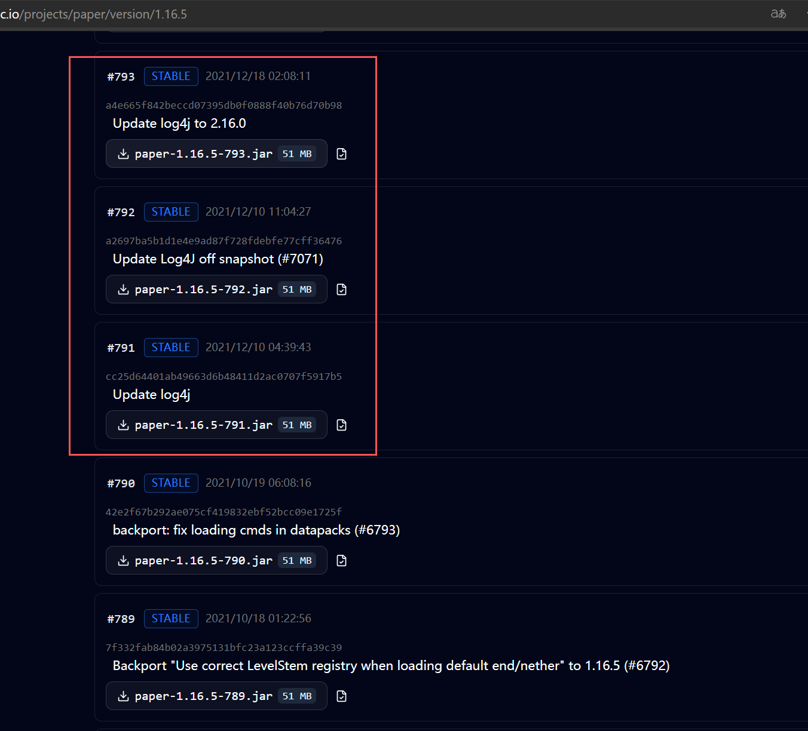
Task: Click file-check icon beside paper-1.16.5-792.jar
Action: point(341,290)
